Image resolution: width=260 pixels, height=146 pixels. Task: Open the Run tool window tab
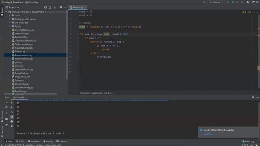click(9, 142)
